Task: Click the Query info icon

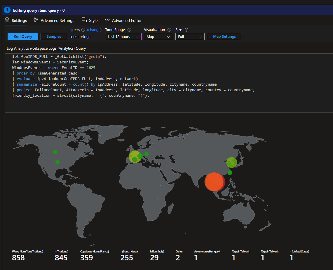Action: click(x=83, y=30)
